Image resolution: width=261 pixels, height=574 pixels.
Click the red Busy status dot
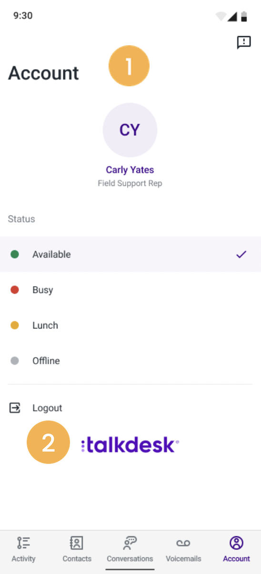[x=15, y=290]
